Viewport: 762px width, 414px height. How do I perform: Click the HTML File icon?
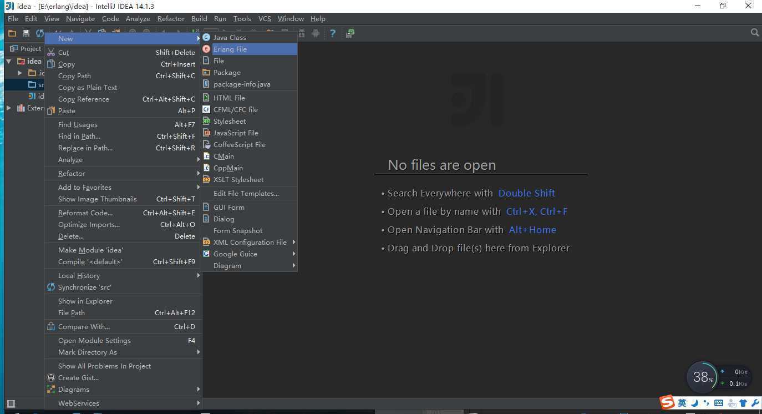click(x=206, y=98)
